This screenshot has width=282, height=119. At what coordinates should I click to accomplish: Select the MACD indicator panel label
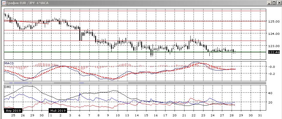click(x=8, y=63)
